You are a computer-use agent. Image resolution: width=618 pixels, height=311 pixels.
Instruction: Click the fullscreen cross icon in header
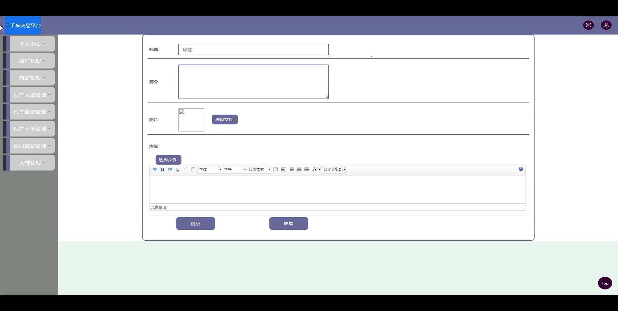click(x=588, y=25)
